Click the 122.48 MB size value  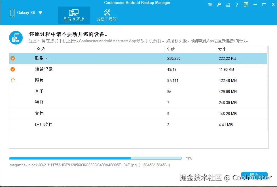pos(228,80)
